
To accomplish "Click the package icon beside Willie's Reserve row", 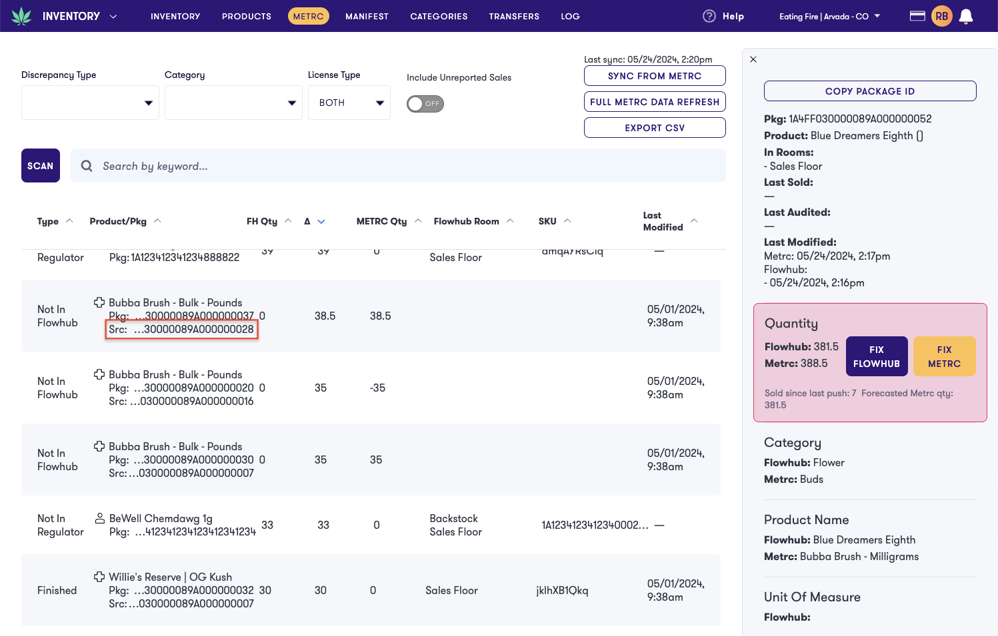I will click(x=100, y=577).
